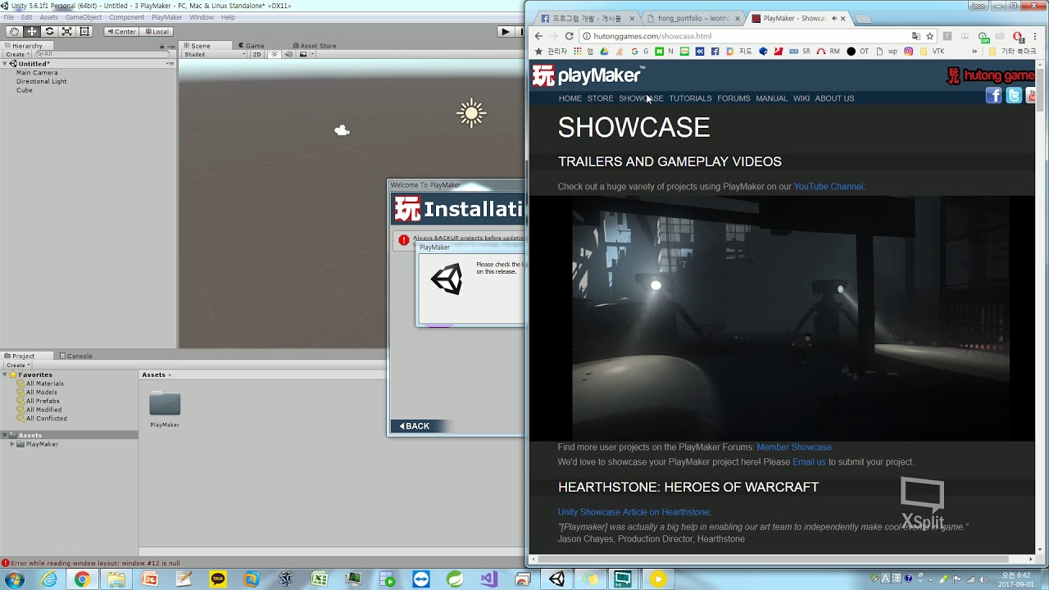Toggle scene audio speaker icon
The width and height of the screenshot is (1049, 590).
pyautogui.click(x=288, y=55)
